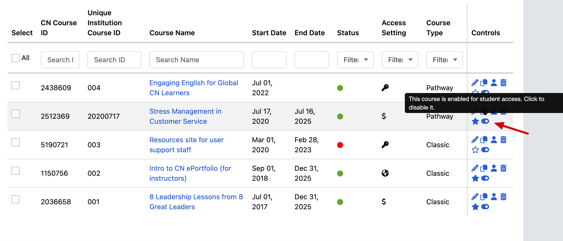Click the red status dot for course 5190721
The image size is (563, 241).
pyautogui.click(x=340, y=145)
